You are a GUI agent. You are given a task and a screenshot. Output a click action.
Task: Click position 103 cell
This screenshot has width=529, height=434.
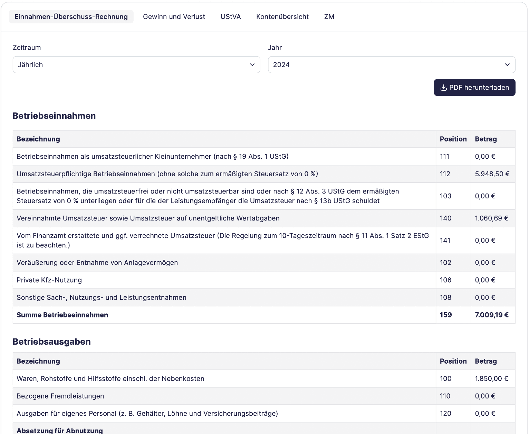tap(453, 196)
